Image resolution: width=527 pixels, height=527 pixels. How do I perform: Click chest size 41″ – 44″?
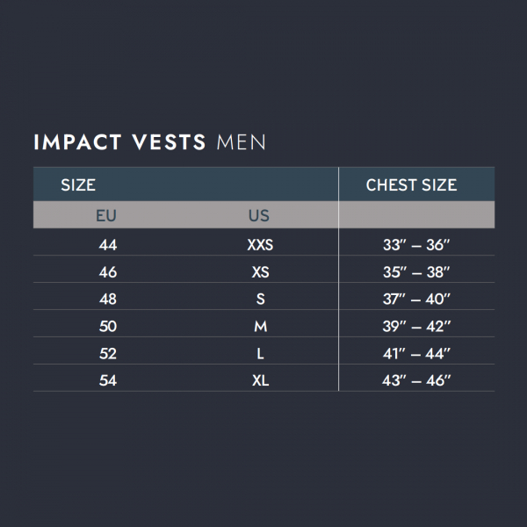point(416,353)
